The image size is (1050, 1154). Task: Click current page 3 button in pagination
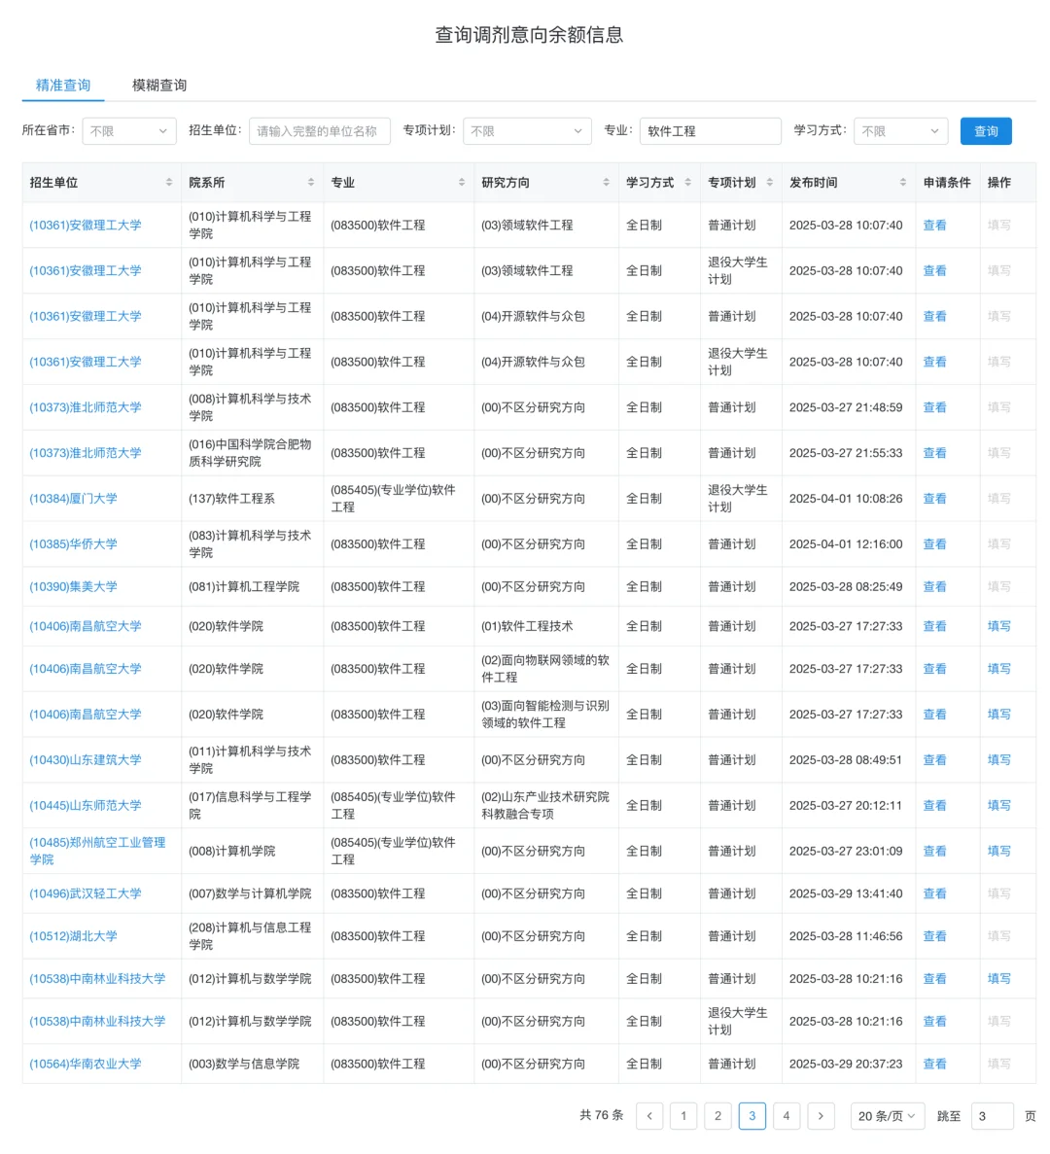coord(752,1116)
